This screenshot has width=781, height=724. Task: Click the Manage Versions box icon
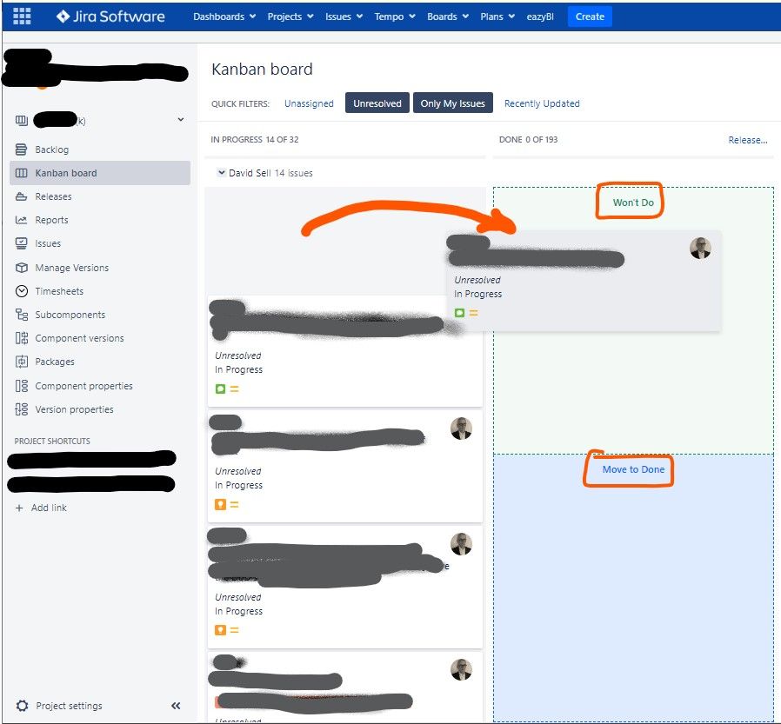(x=21, y=267)
